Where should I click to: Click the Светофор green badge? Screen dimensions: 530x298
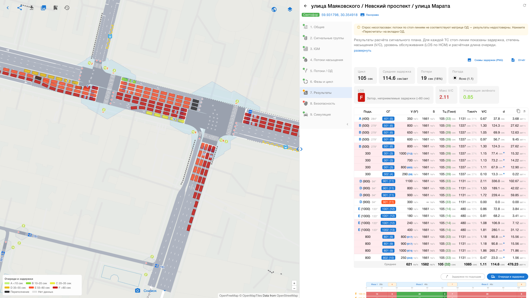coord(311,15)
